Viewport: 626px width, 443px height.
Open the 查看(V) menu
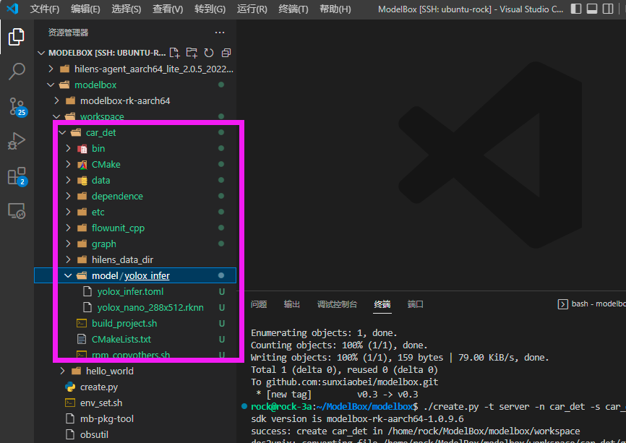coord(168,9)
